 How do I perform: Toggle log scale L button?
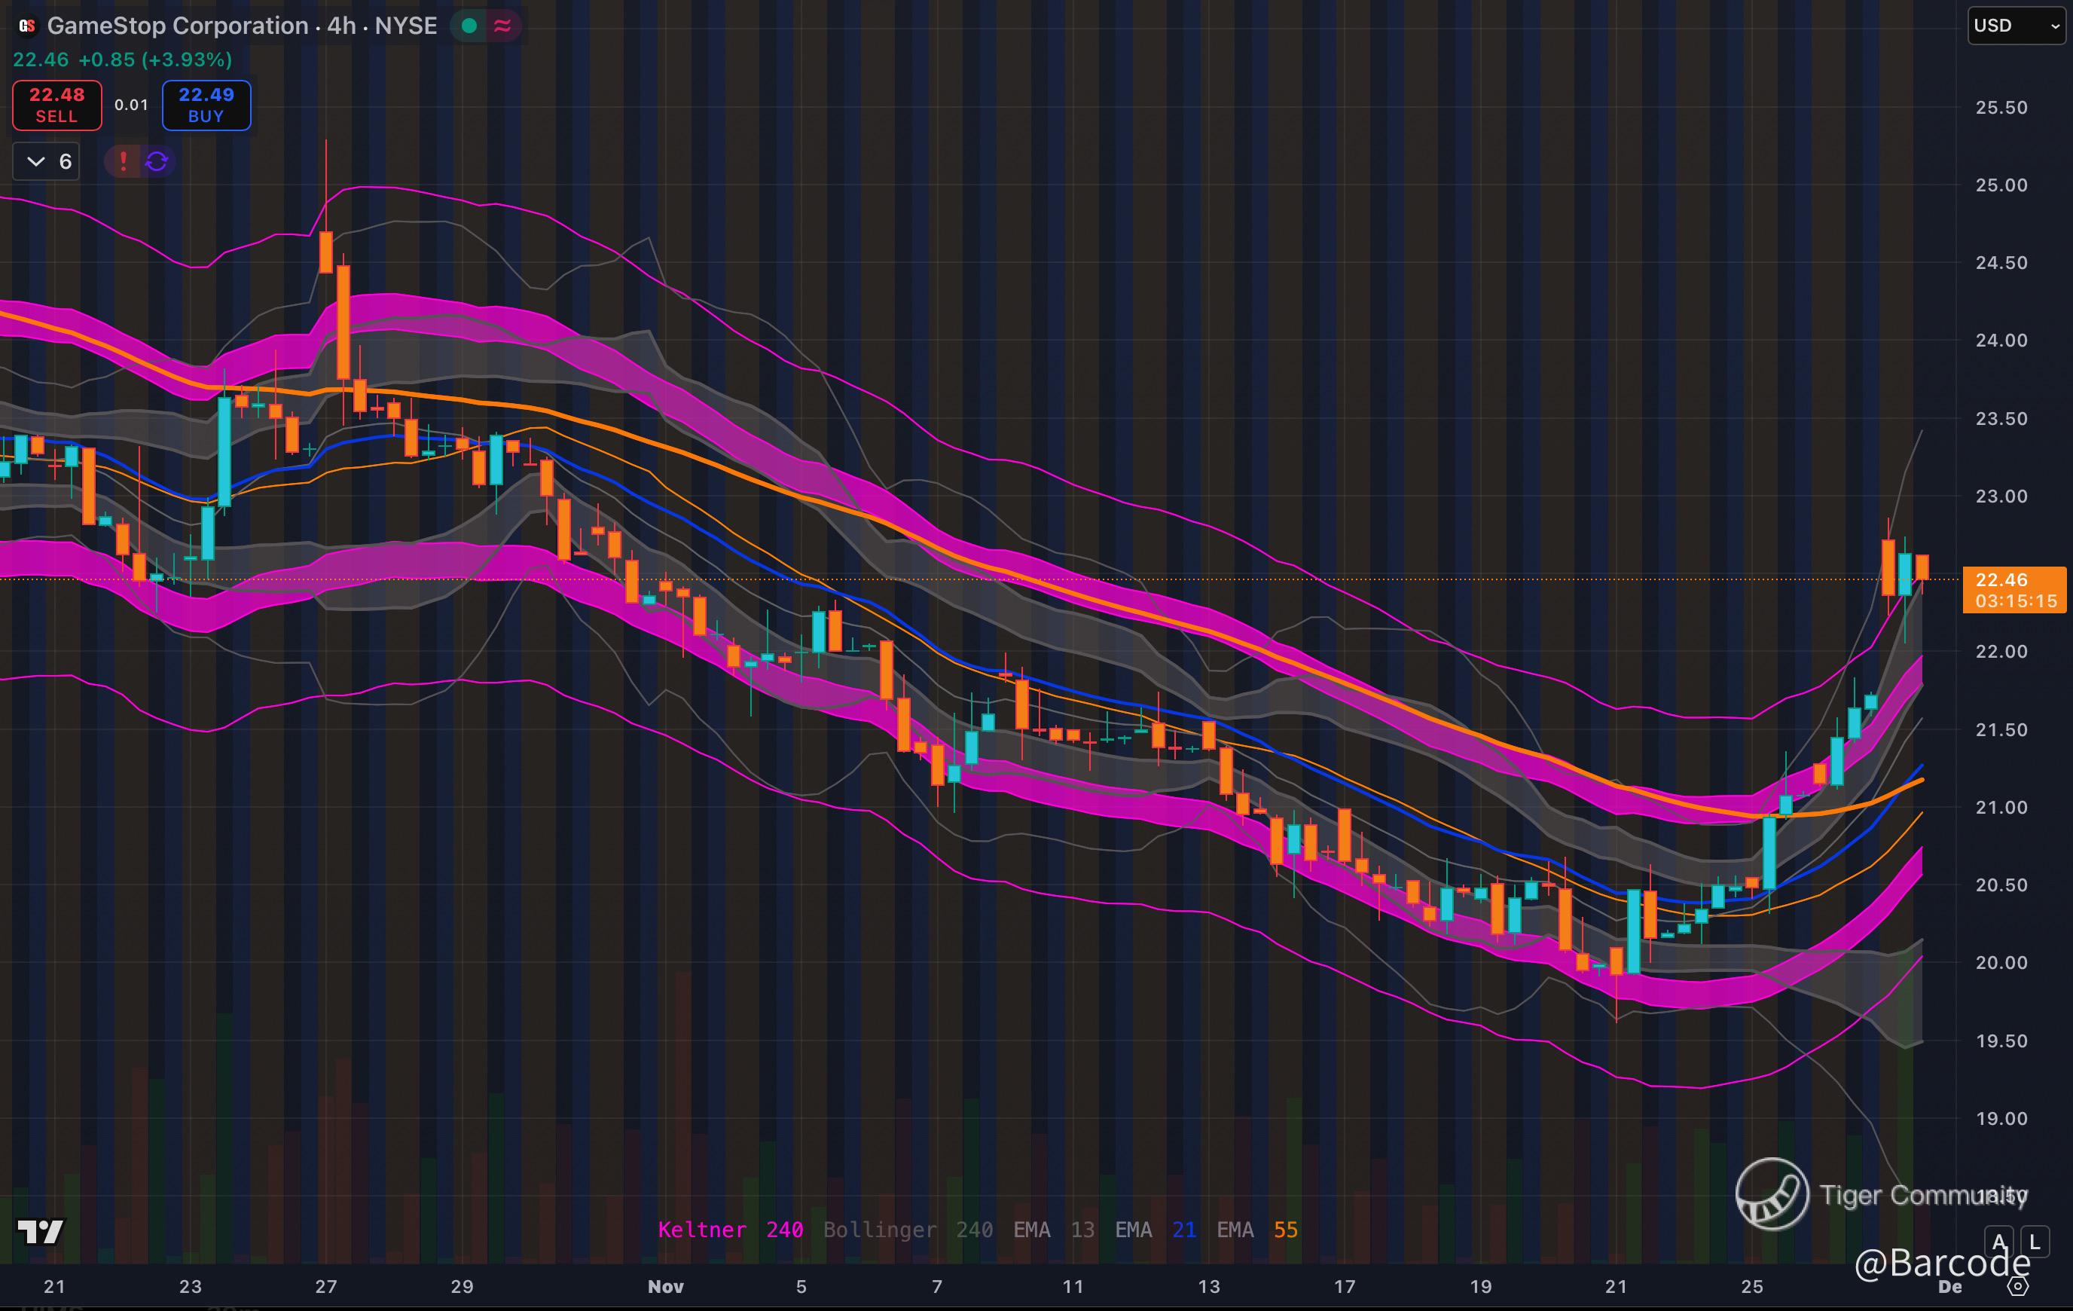point(2035,1242)
